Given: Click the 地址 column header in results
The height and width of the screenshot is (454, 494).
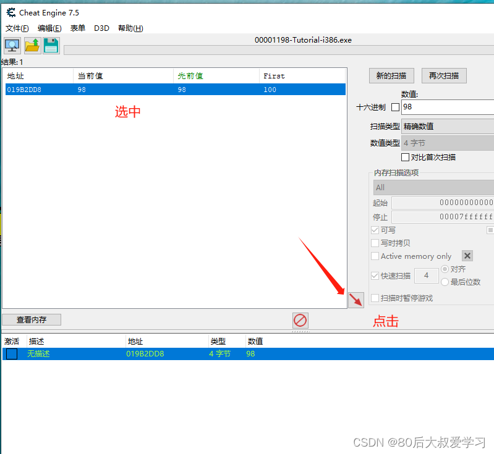Looking at the screenshot, I should 40,76.
